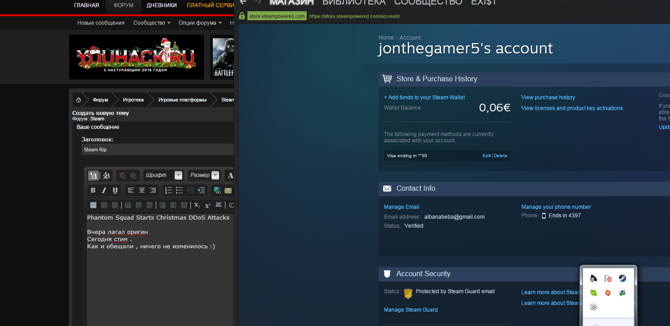
Task: Open the ПЛАТНЫЙ СЕРВИС tab
Action: 210,5
